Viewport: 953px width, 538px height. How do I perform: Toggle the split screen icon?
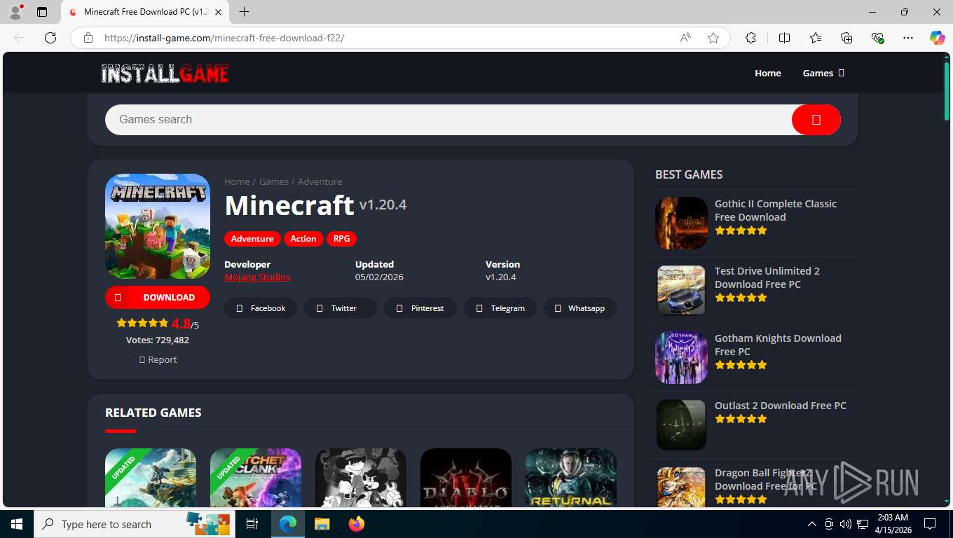point(784,38)
